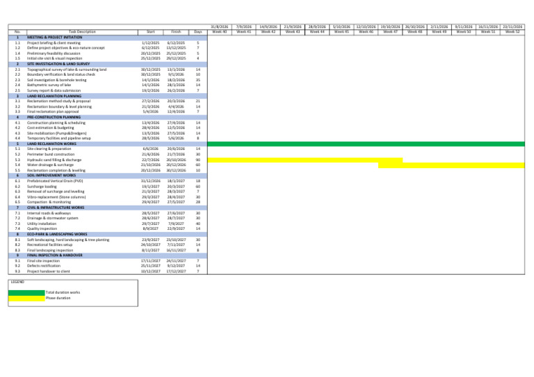Click the 'Task Description' column header
This screenshot has width=534, height=377.
pyautogui.click(x=83, y=32)
